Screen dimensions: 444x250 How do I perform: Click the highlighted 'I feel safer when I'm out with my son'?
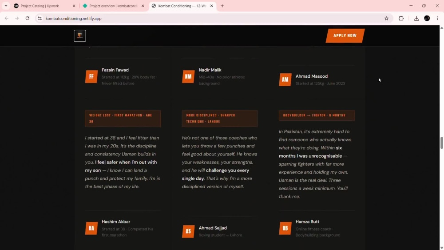point(121,166)
